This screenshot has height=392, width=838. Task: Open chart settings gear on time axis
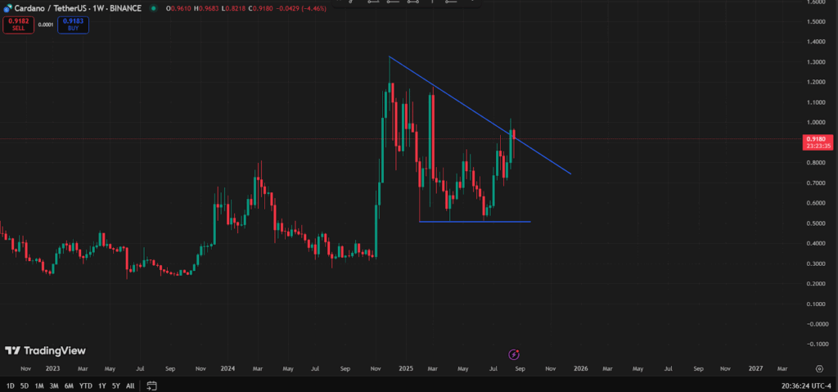tap(819, 369)
